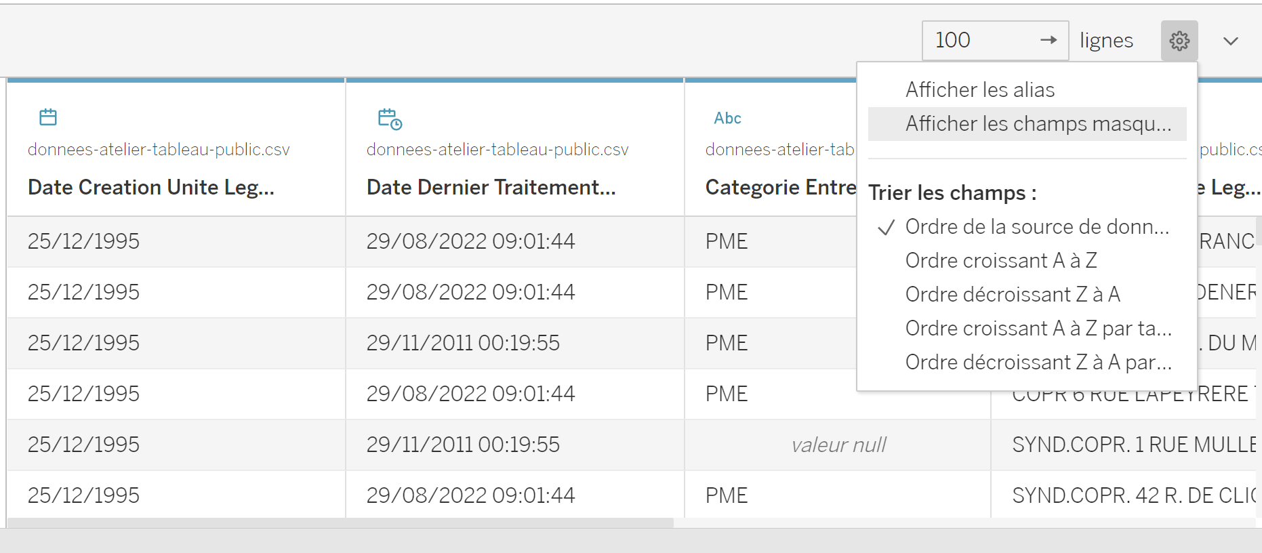Select Afficher les alias

point(1027,89)
